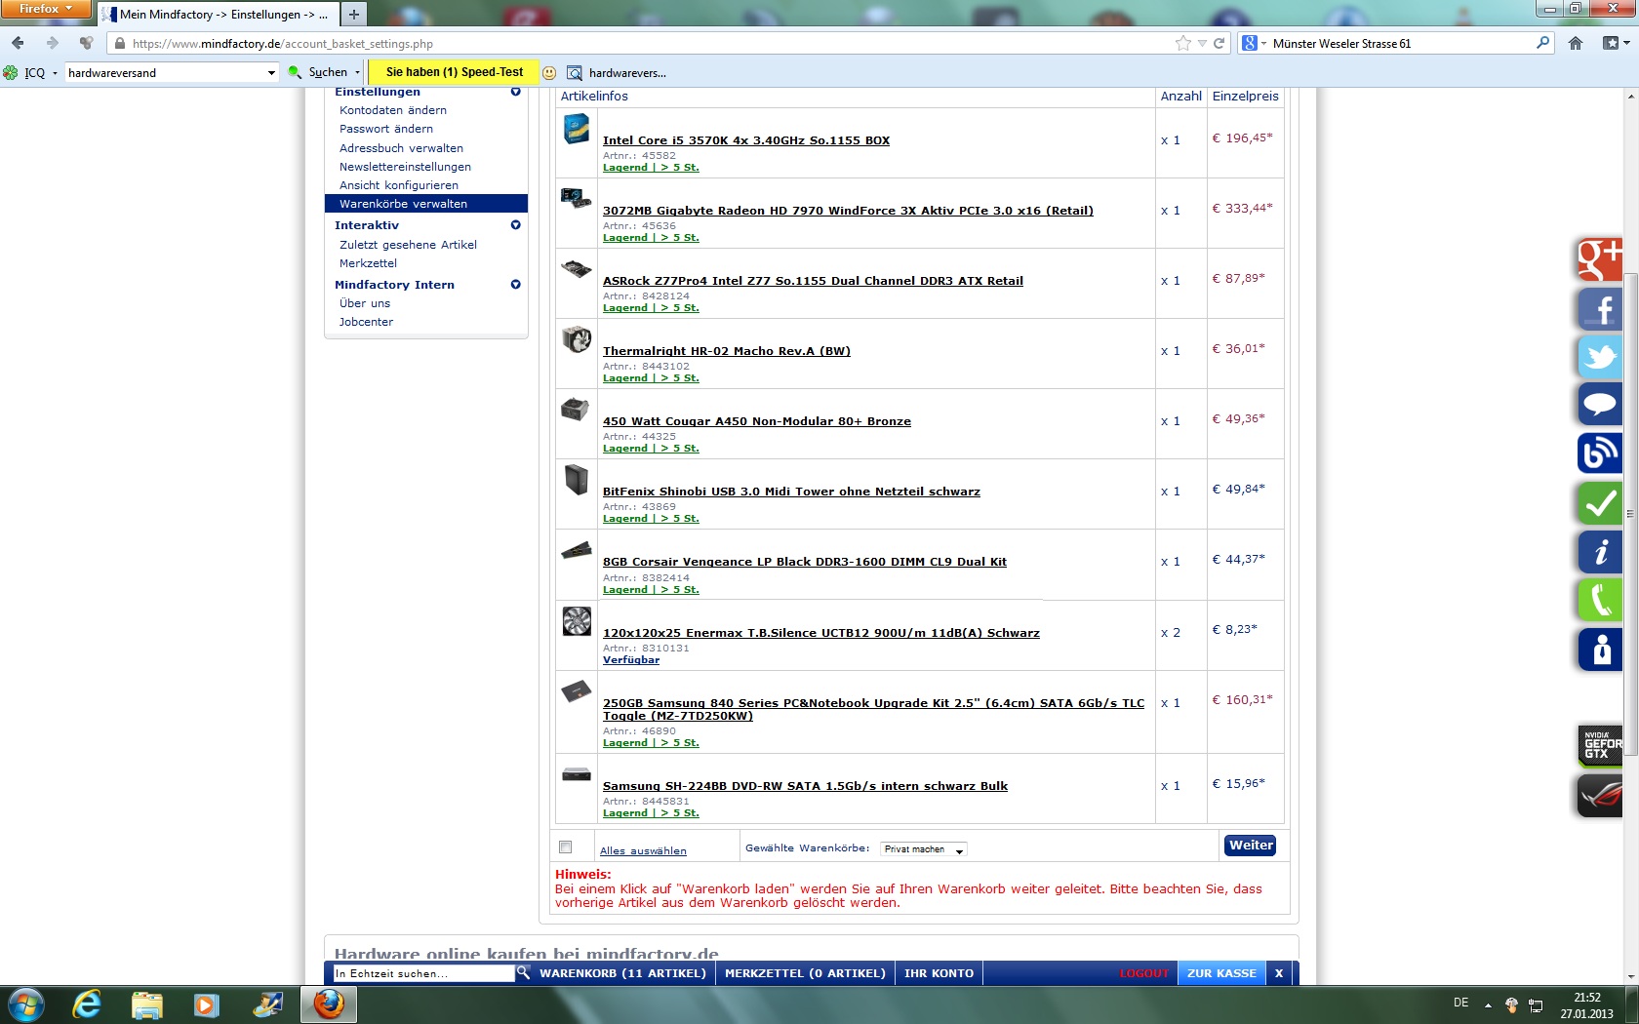Open the Thermalright HR-02 Macho link
Screen dimensions: 1639x1024
coord(727,351)
